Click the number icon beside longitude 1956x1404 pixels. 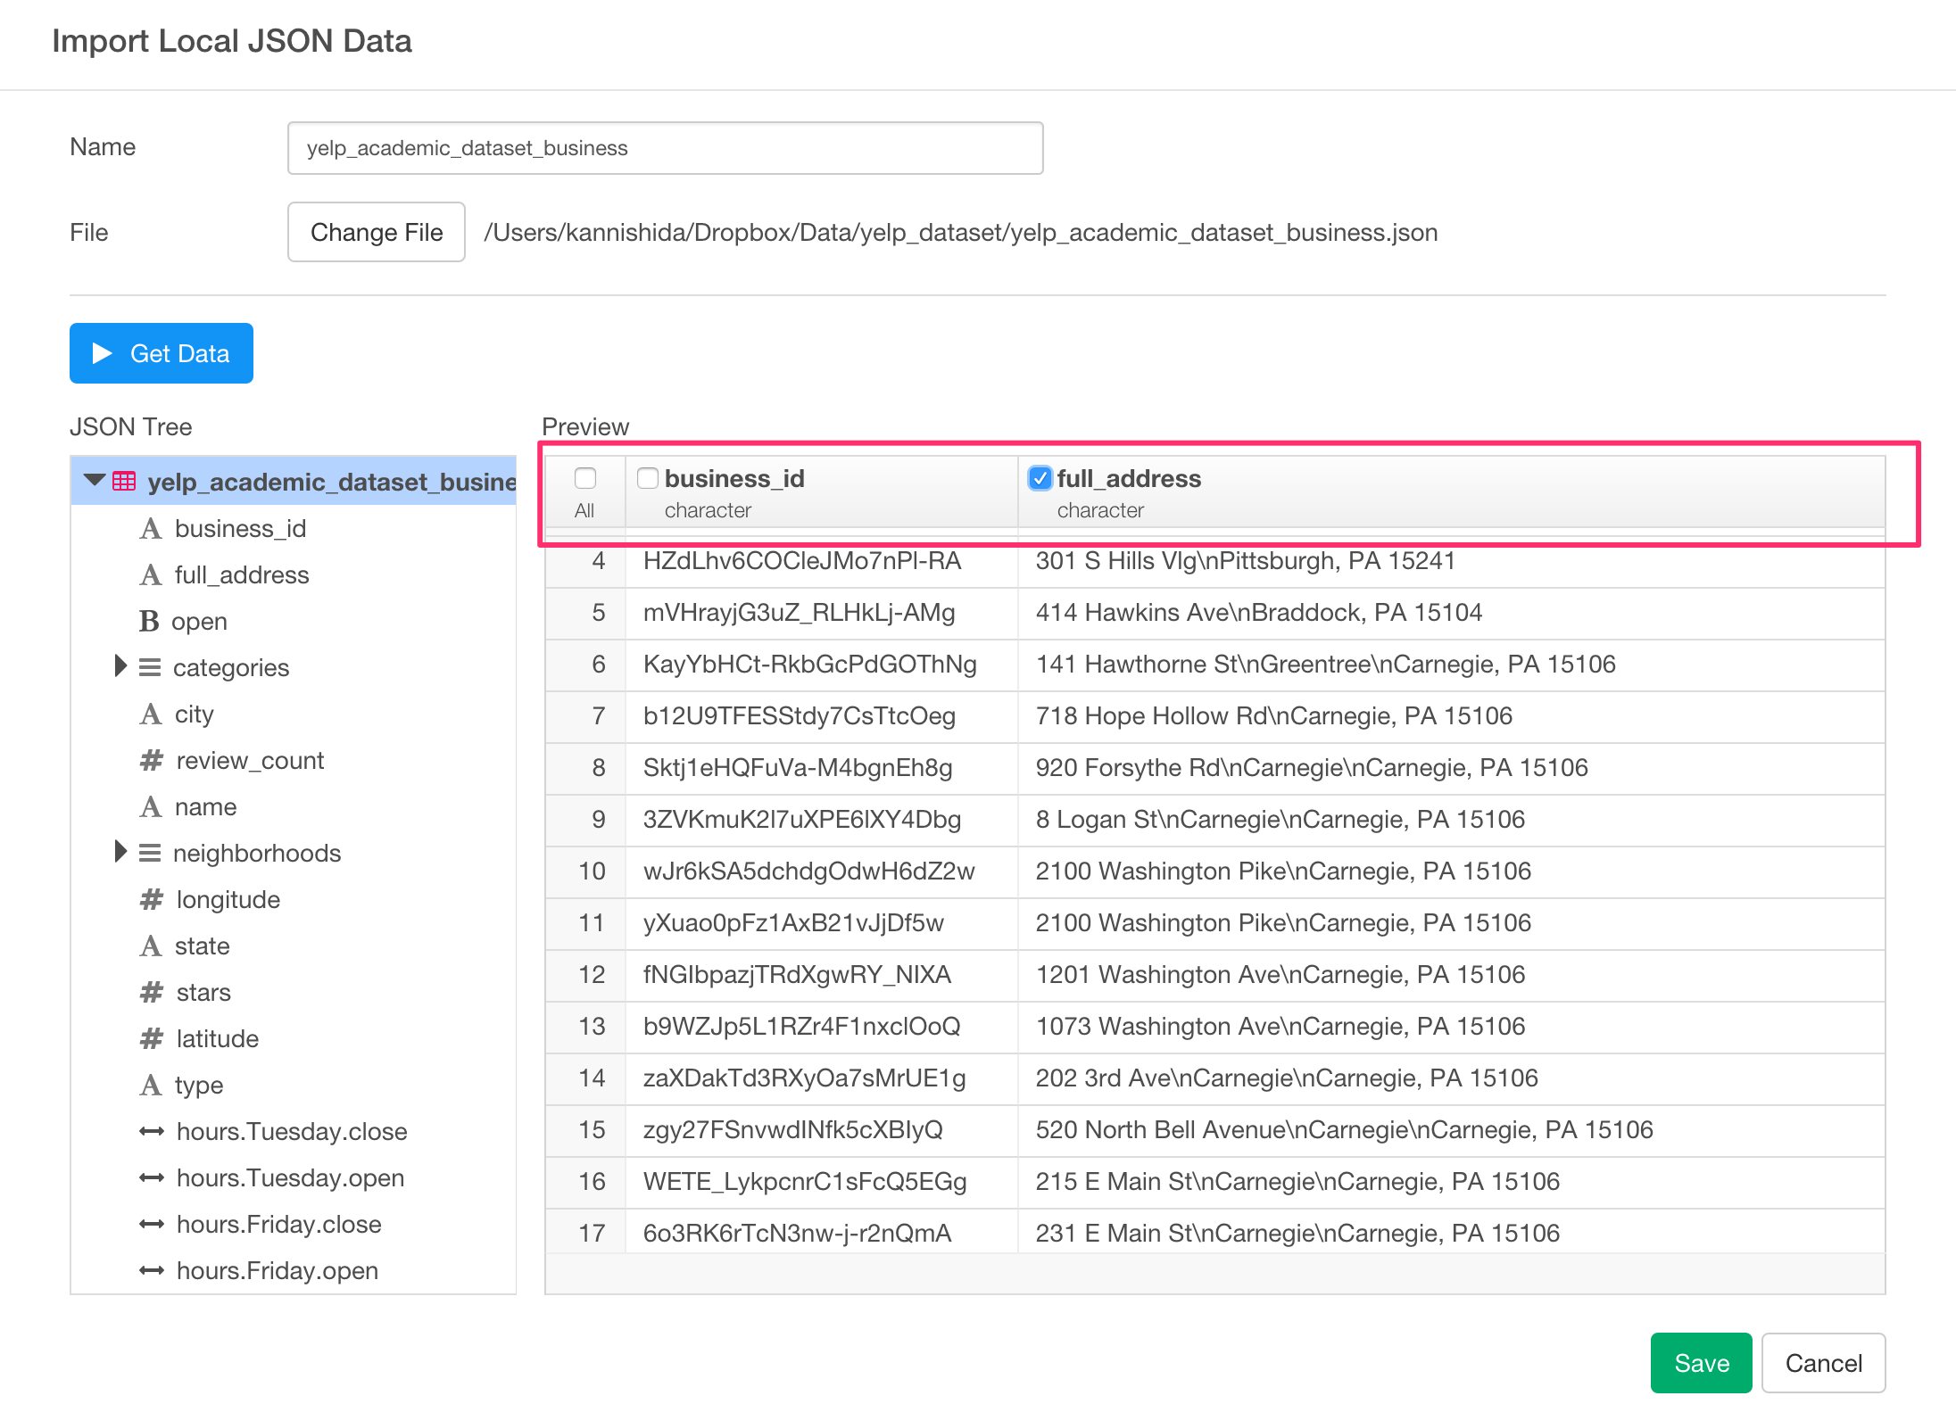(x=150, y=899)
